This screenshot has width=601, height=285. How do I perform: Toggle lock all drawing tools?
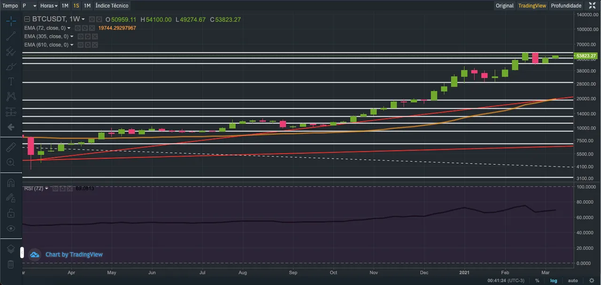click(x=11, y=214)
